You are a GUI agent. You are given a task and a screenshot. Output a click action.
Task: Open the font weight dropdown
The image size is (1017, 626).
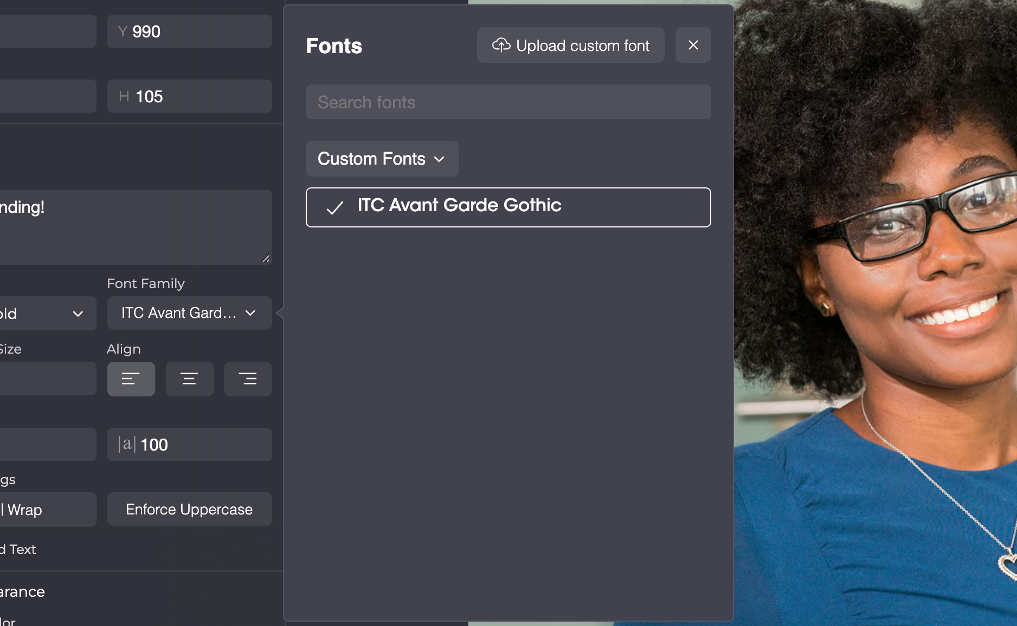coord(48,314)
